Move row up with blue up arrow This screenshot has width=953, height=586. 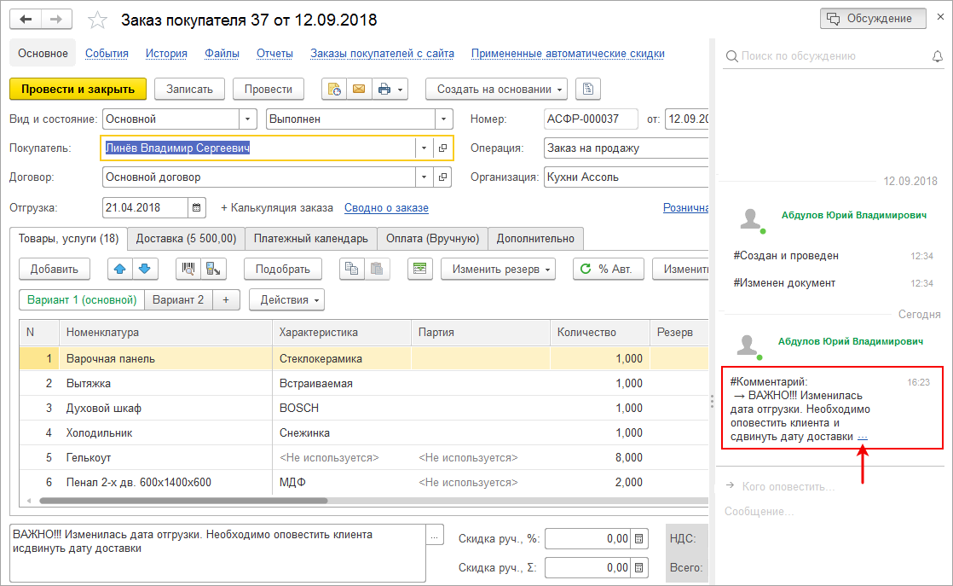[x=120, y=269]
